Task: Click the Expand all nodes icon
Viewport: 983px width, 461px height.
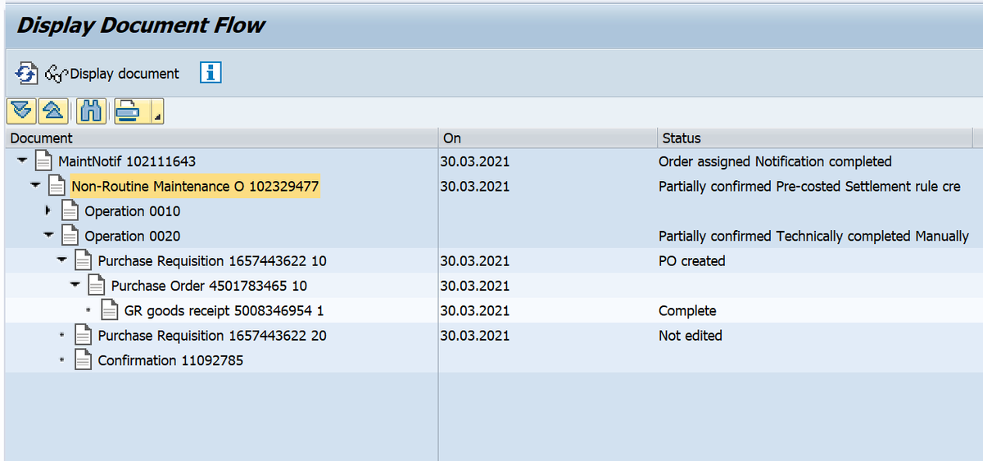Action: 22,111
